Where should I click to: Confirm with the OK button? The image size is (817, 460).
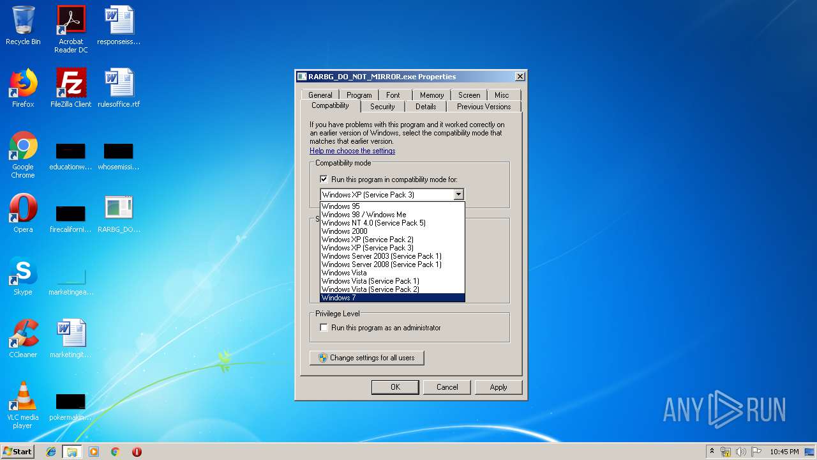click(395, 387)
